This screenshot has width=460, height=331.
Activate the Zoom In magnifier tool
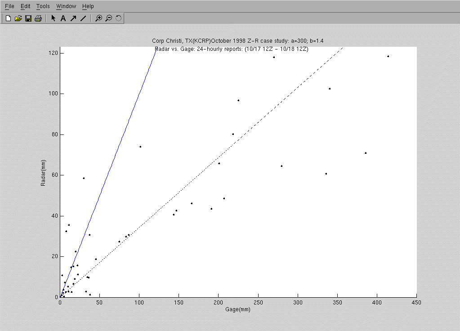click(x=98, y=18)
